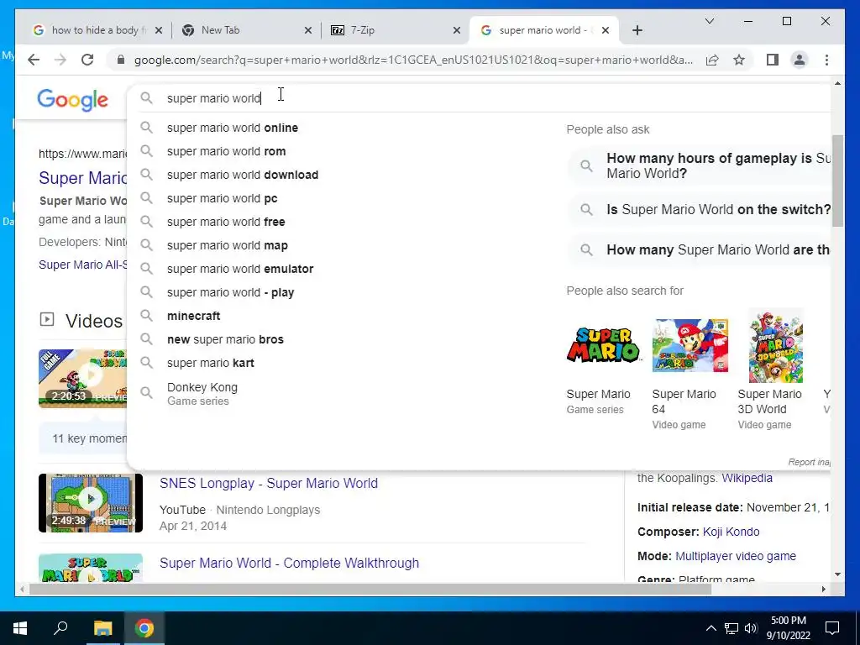The height and width of the screenshot is (645, 860).
Task: Open 'How many Super Mario World are' question
Action: coord(700,250)
